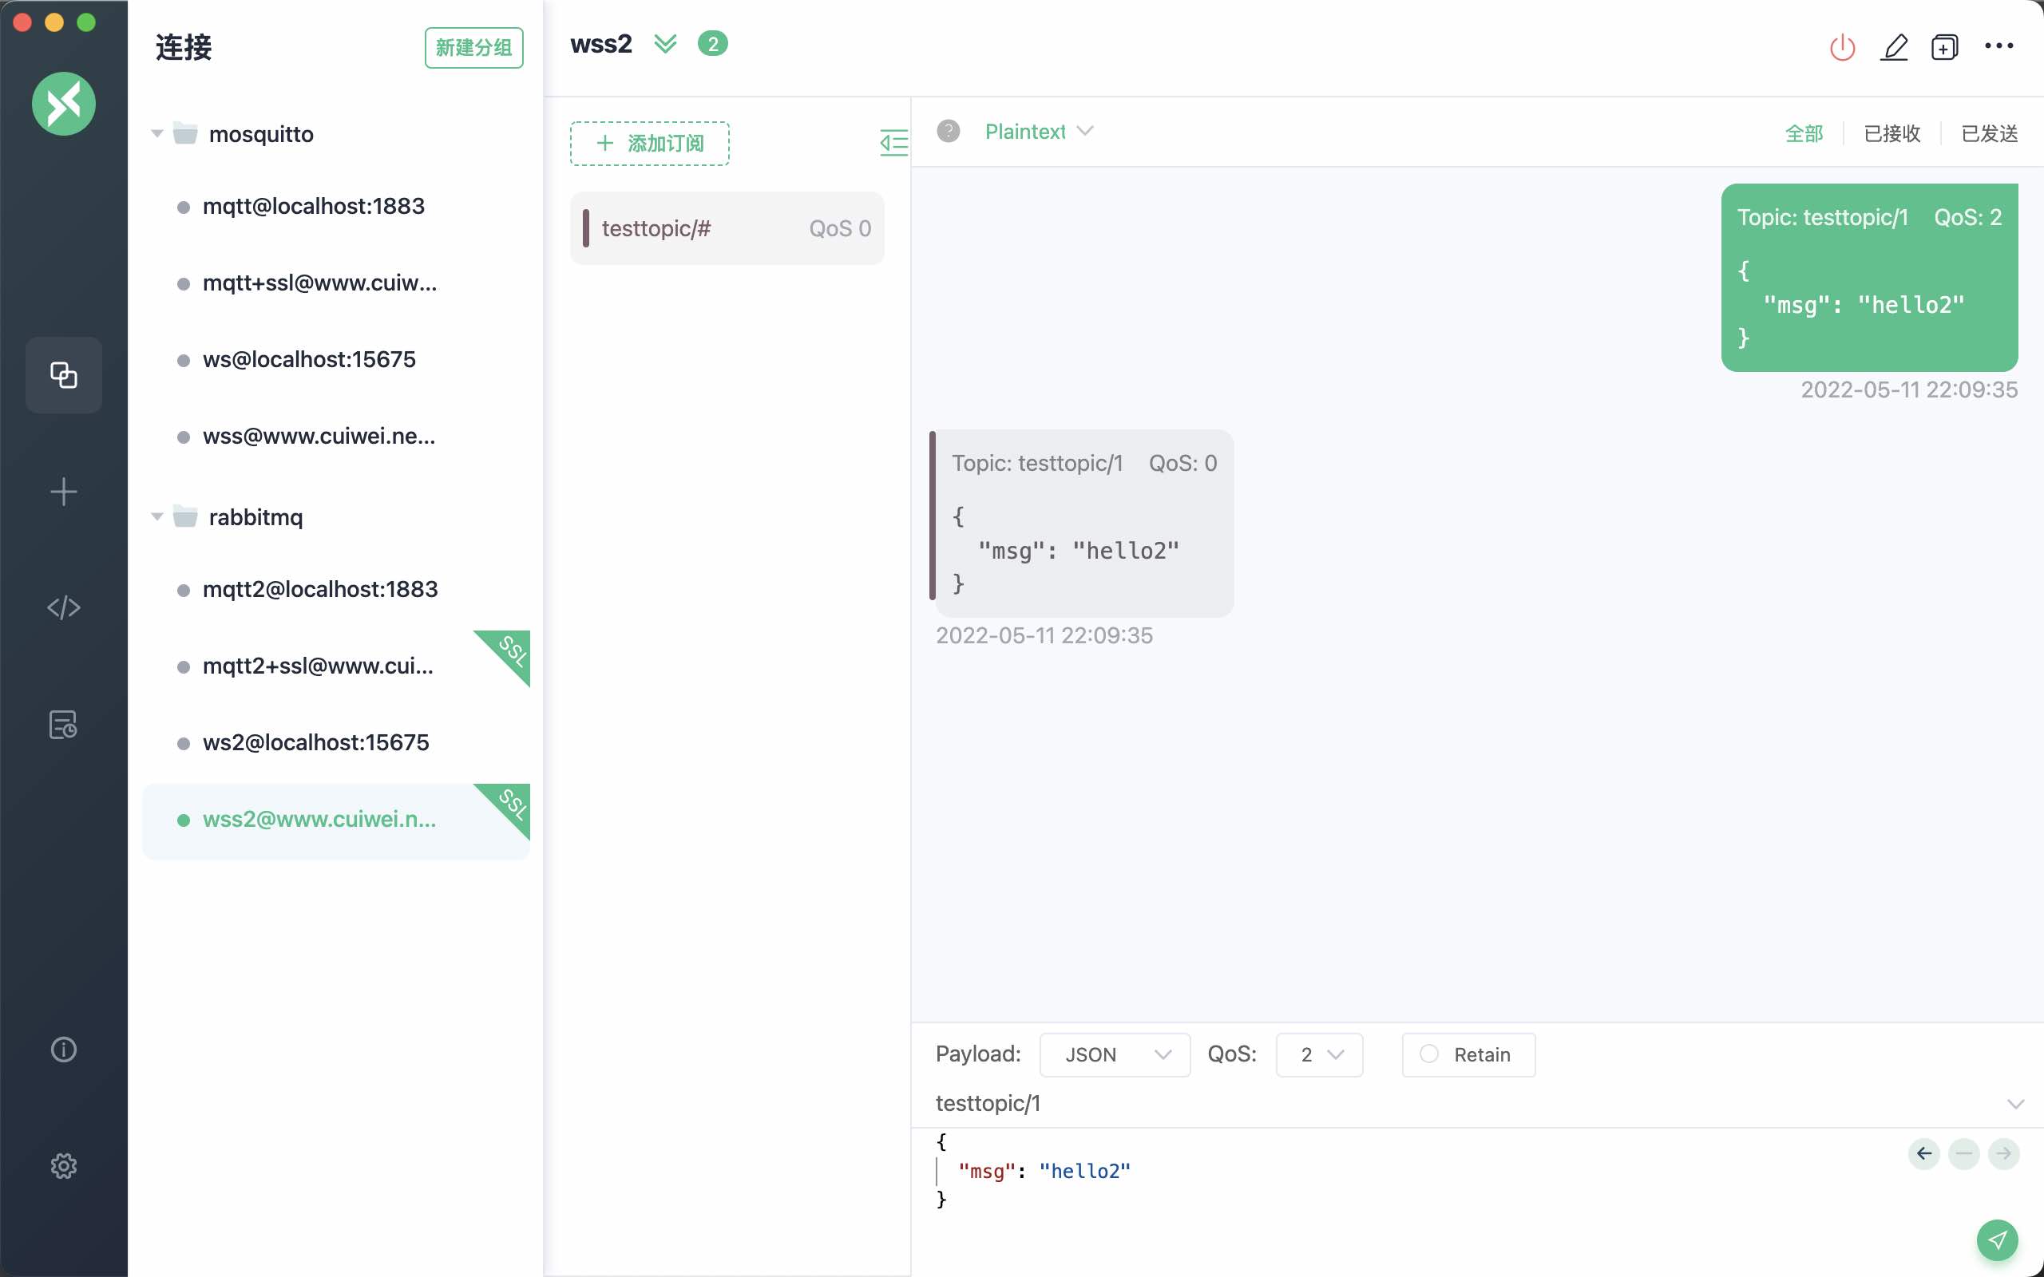Viewport: 2044px width, 1277px height.
Task: Click the 添加订阅 add subscription button
Action: (x=649, y=143)
